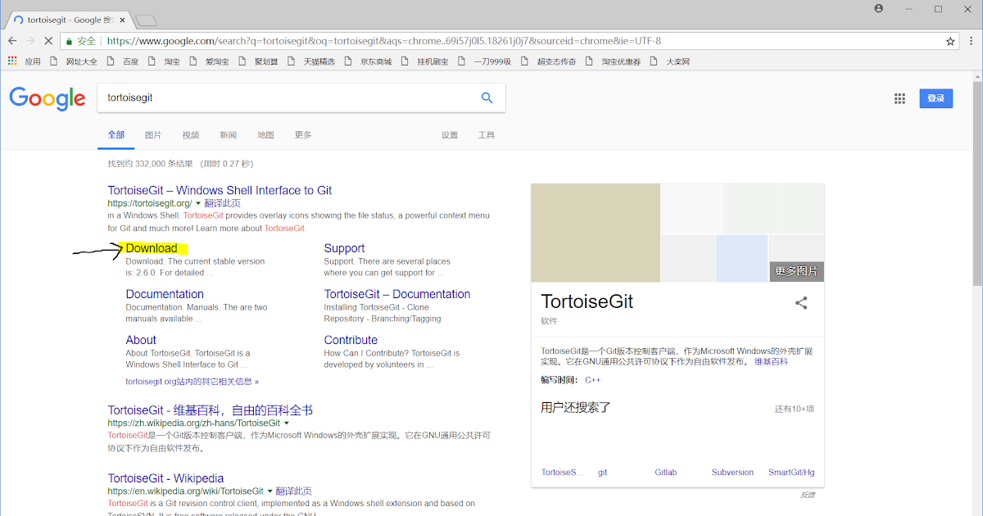Click 翻译此页 next to tortoisegit.org

(x=222, y=203)
